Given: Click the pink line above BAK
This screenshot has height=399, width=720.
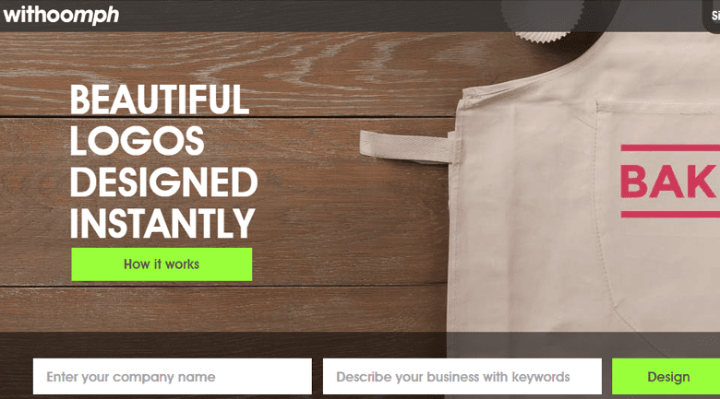Looking at the screenshot, I should tap(670, 147).
